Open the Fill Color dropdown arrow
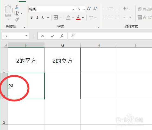 pyautogui.click(x=73, y=18)
